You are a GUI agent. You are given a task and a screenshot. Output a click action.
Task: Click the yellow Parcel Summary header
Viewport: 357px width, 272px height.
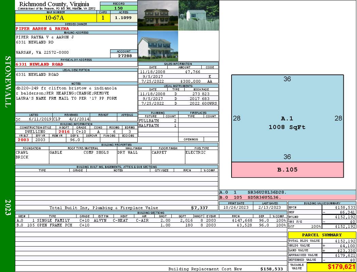(x=322, y=235)
